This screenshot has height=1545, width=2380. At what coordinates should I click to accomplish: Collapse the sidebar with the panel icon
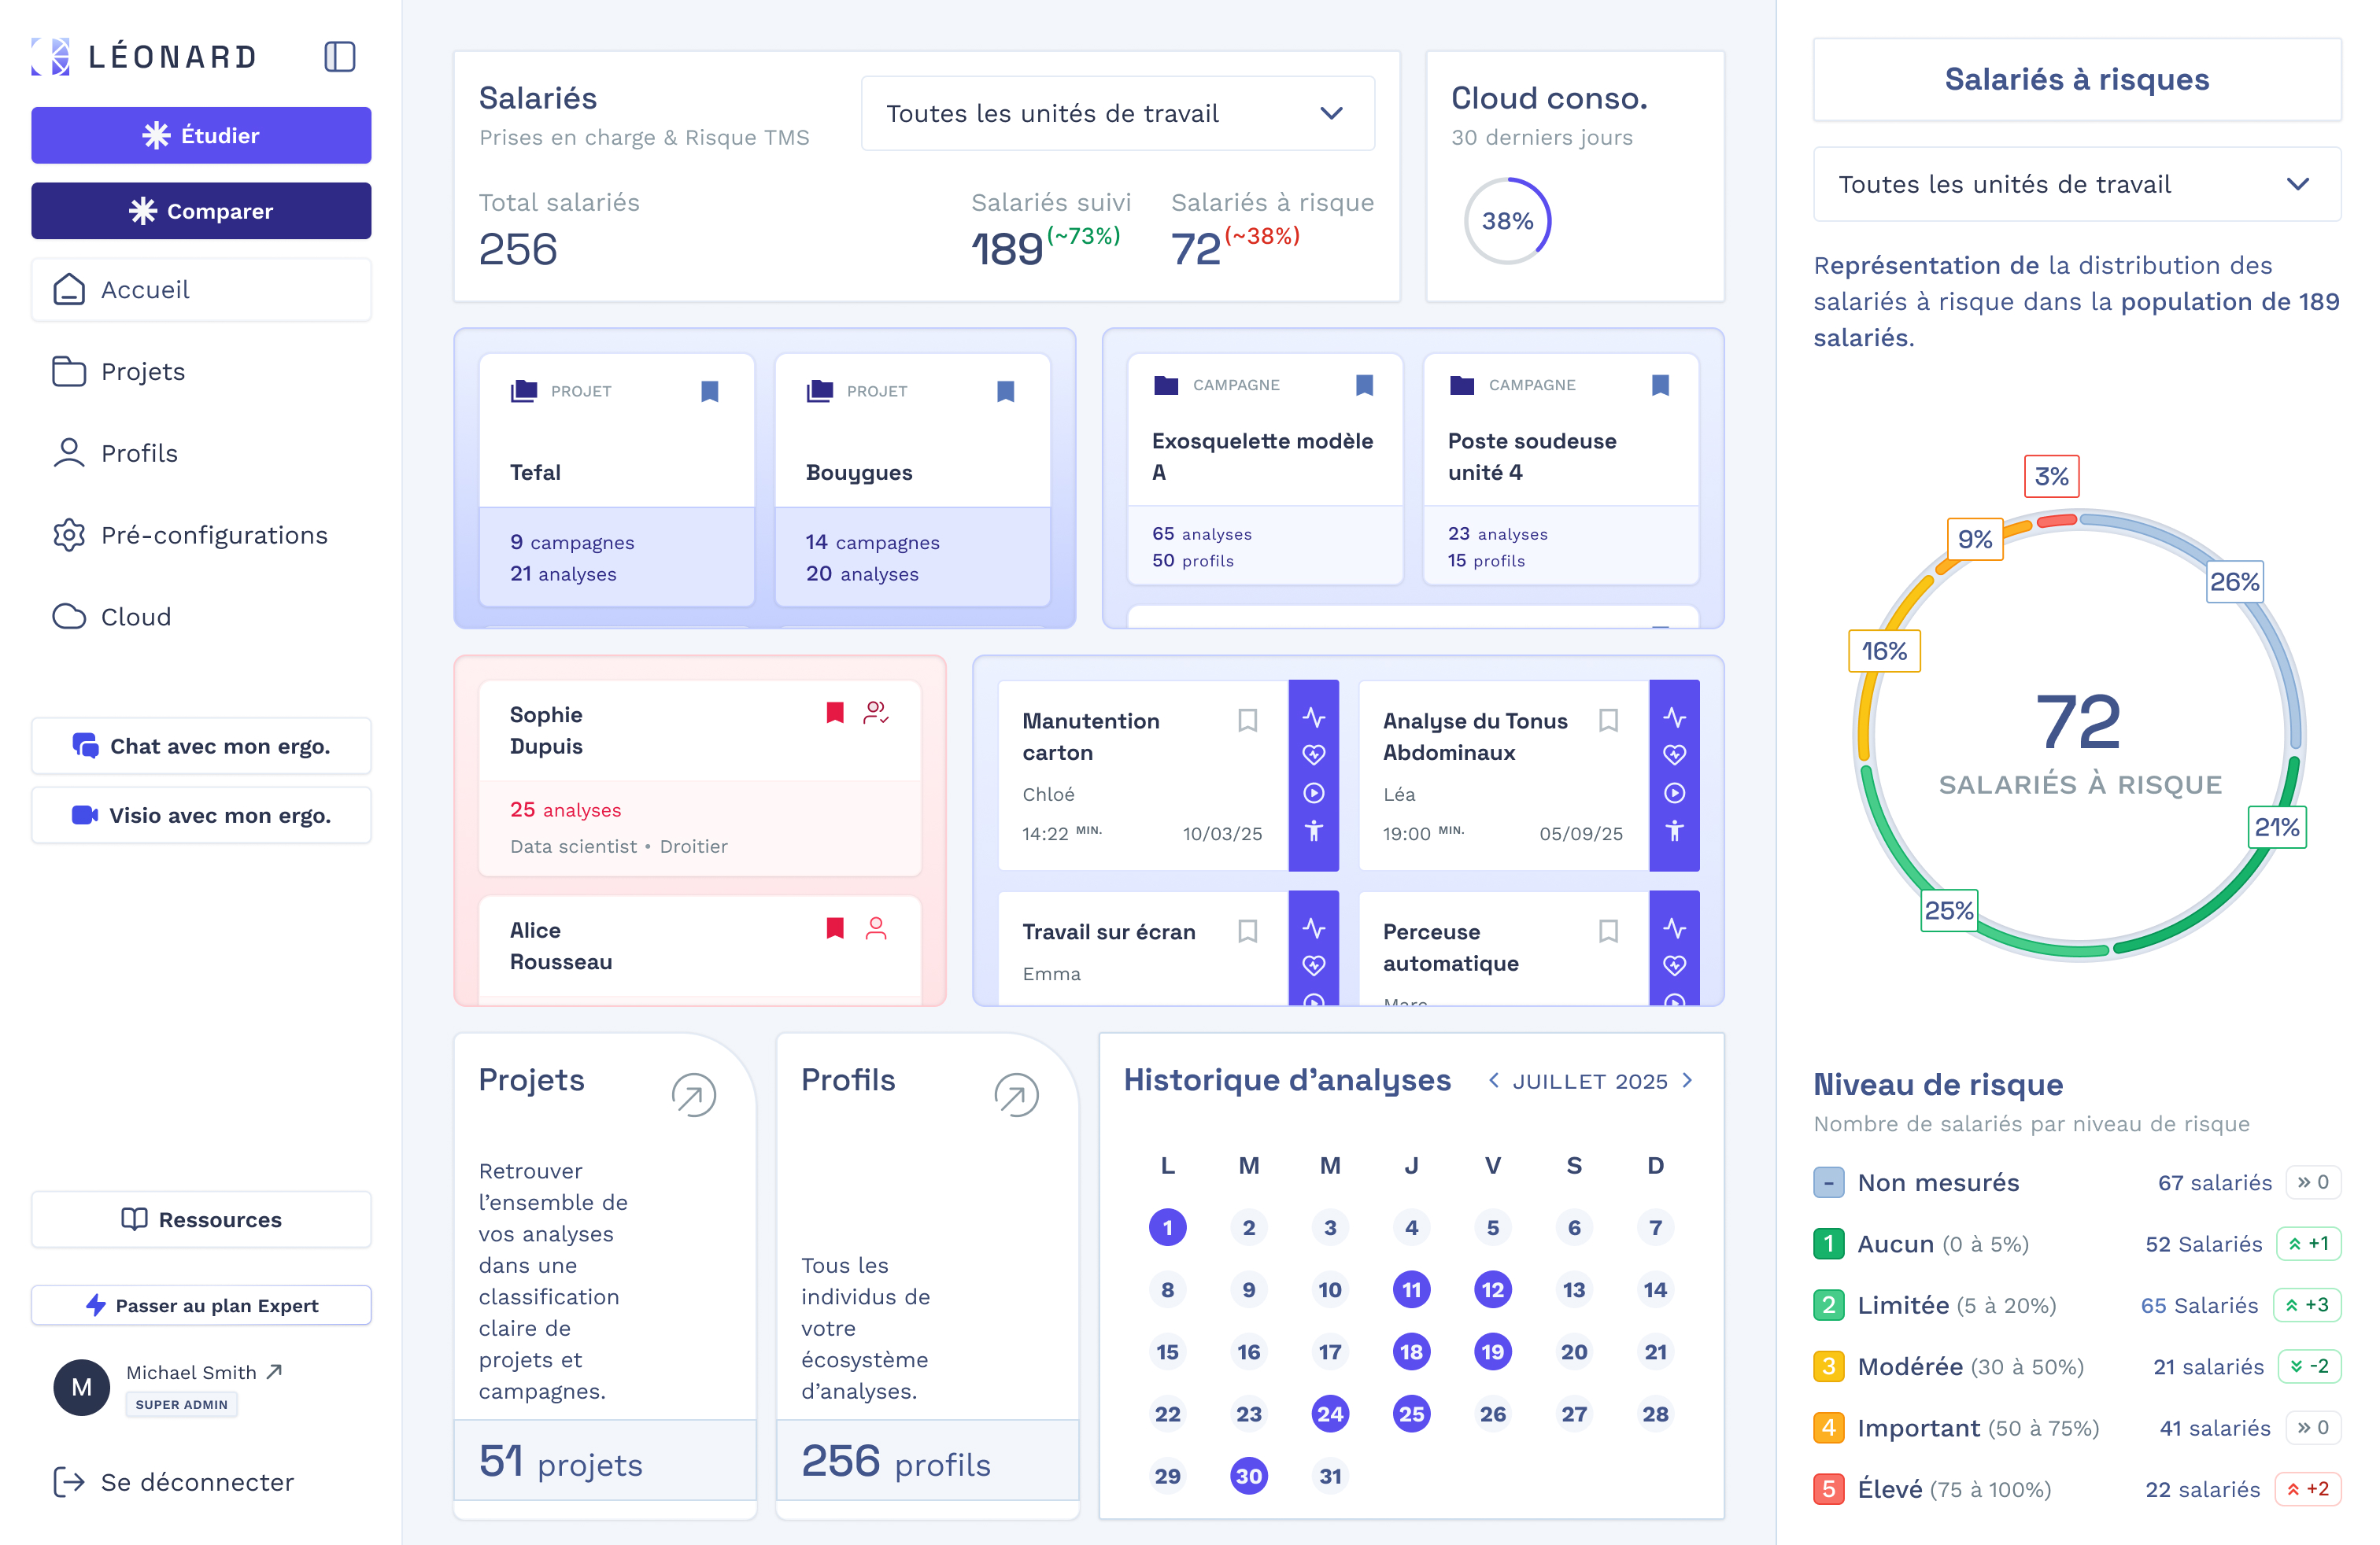pos(340,57)
